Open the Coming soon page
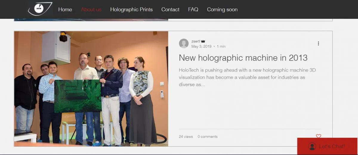 [x=222, y=10]
